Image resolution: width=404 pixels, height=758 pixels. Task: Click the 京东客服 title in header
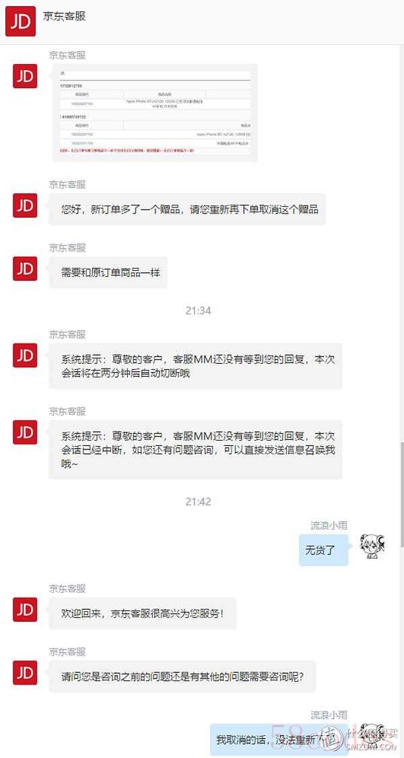pyautogui.click(x=64, y=16)
